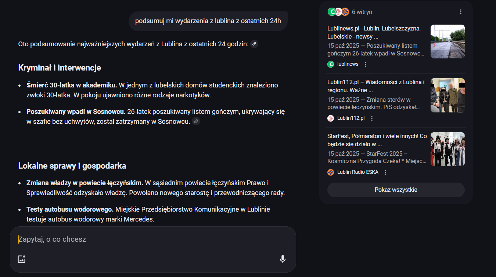Click the road thumbnail for Lublinews article
Image resolution: width=496 pixels, height=277 pixels.
coord(448,42)
